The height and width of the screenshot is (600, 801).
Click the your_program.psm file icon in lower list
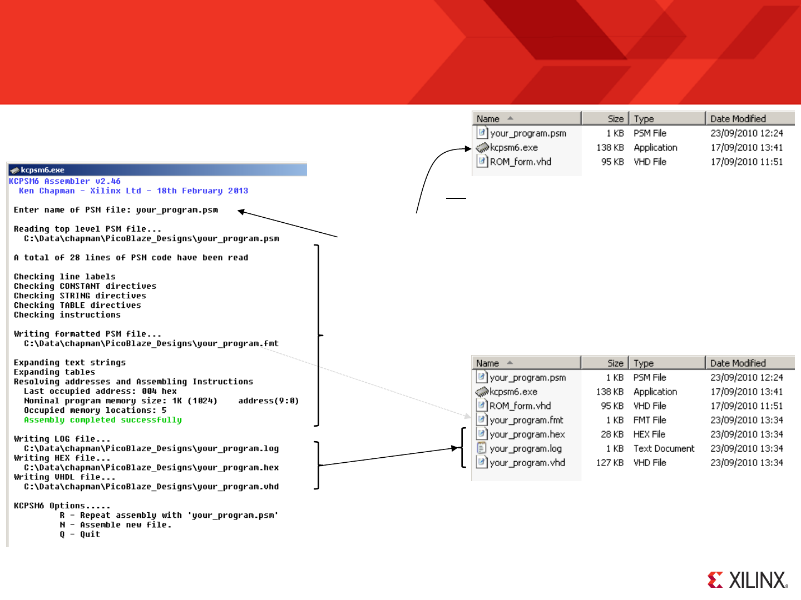482,377
